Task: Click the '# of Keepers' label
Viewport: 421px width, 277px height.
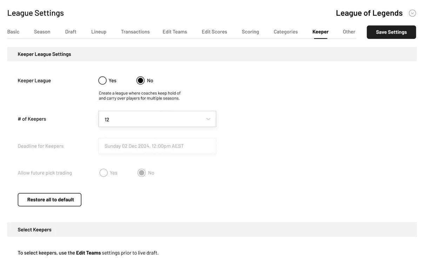Action: pyautogui.click(x=32, y=119)
